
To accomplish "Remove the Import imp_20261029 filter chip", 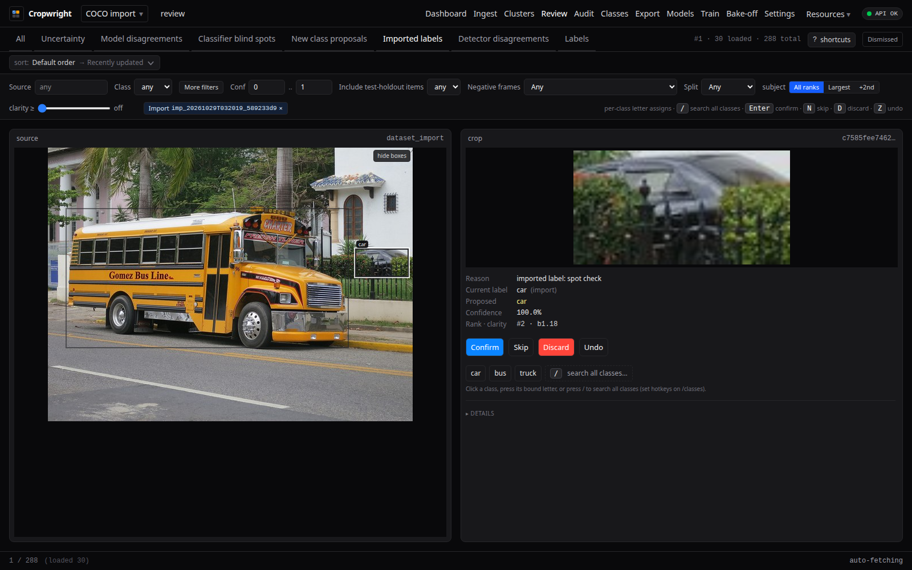I will pos(280,108).
